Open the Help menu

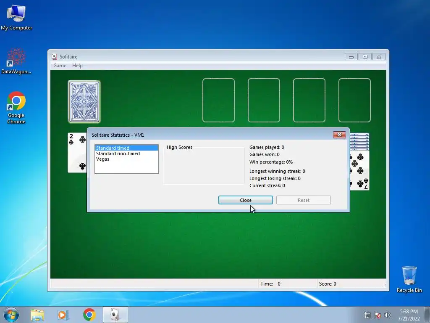[77, 65]
